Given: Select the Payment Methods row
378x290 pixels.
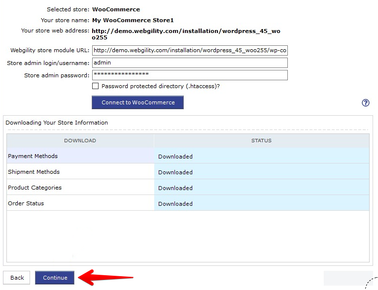Looking at the screenshot, I should (188, 156).
